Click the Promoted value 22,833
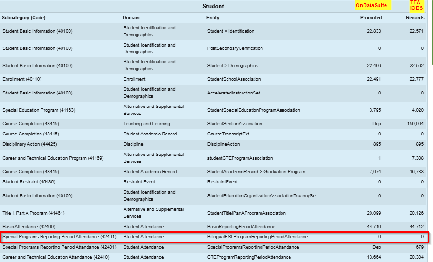This screenshot has height=262, width=433. click(x=374, y=31)
